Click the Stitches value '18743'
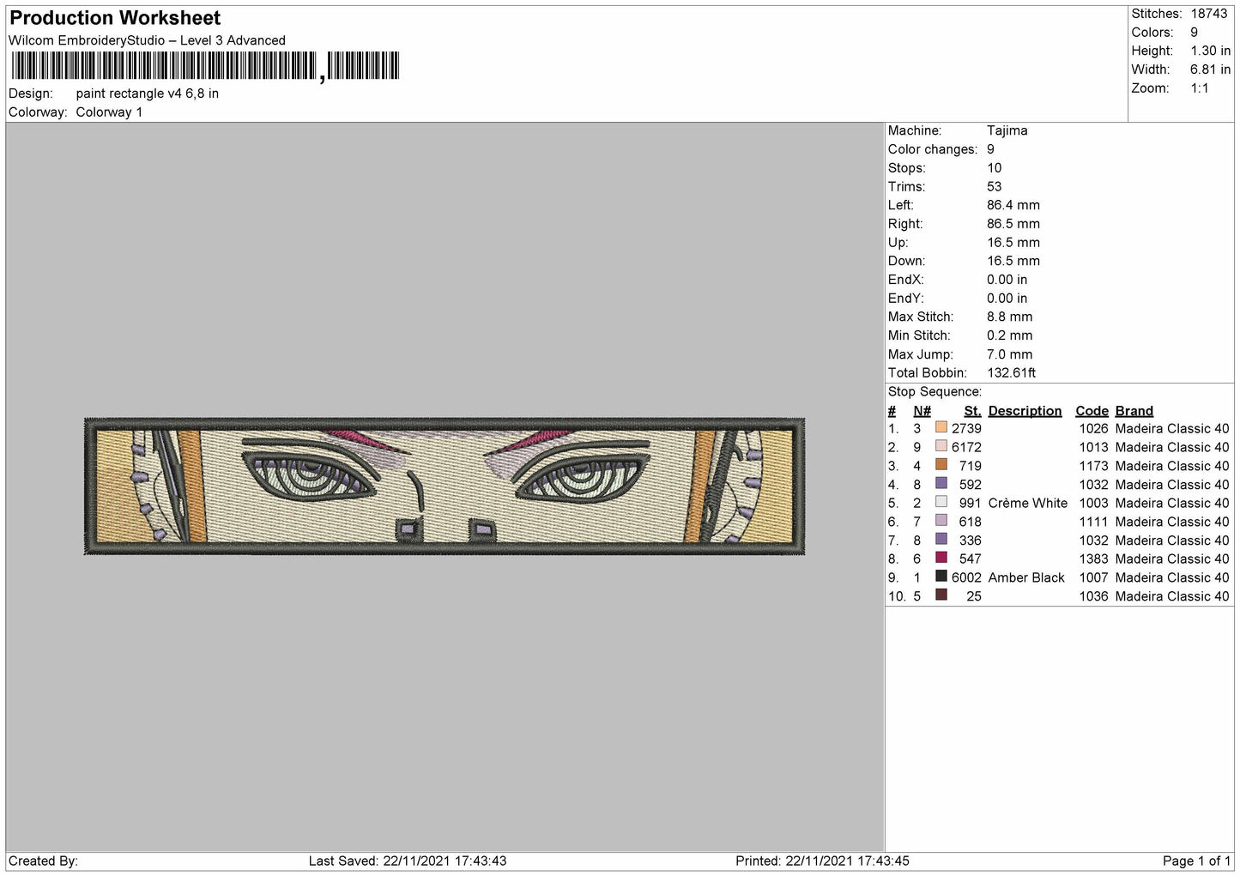This screenshot has height=876, width=1240. pyautogui.click(x=1209, y=14)
